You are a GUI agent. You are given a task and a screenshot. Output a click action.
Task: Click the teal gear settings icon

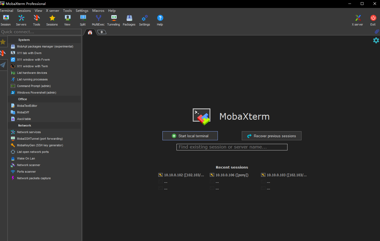pos(376,40)
